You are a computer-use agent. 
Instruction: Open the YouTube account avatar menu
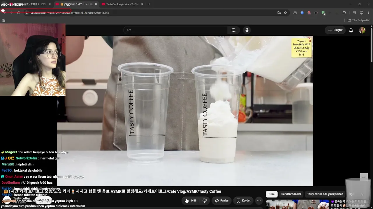[362, 30]
